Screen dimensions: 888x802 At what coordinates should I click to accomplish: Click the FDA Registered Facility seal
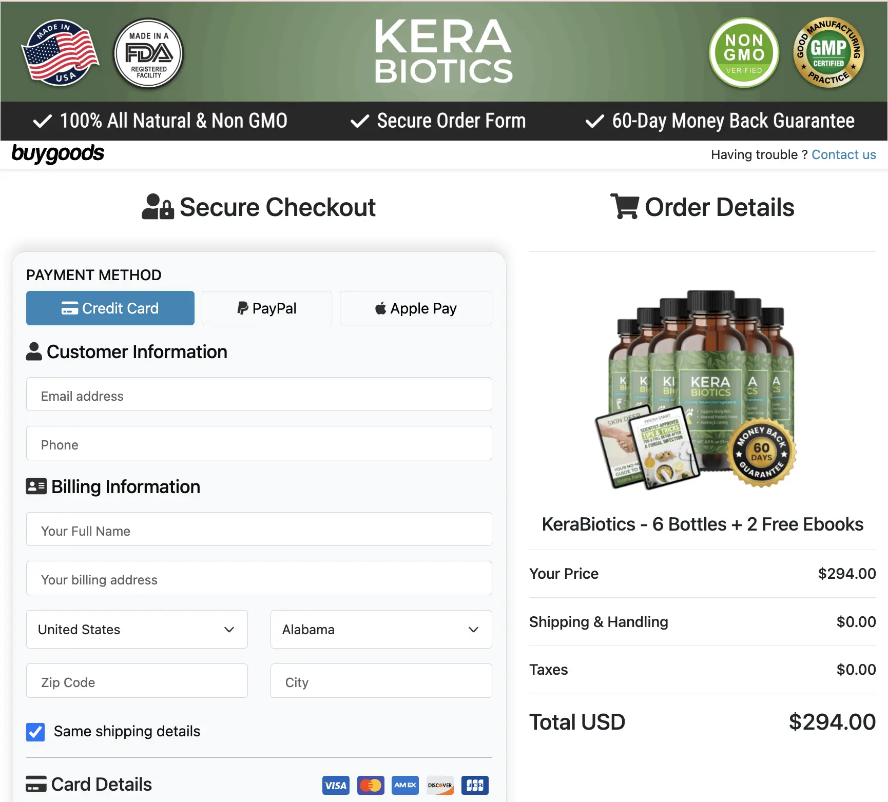tap(148, 53)
